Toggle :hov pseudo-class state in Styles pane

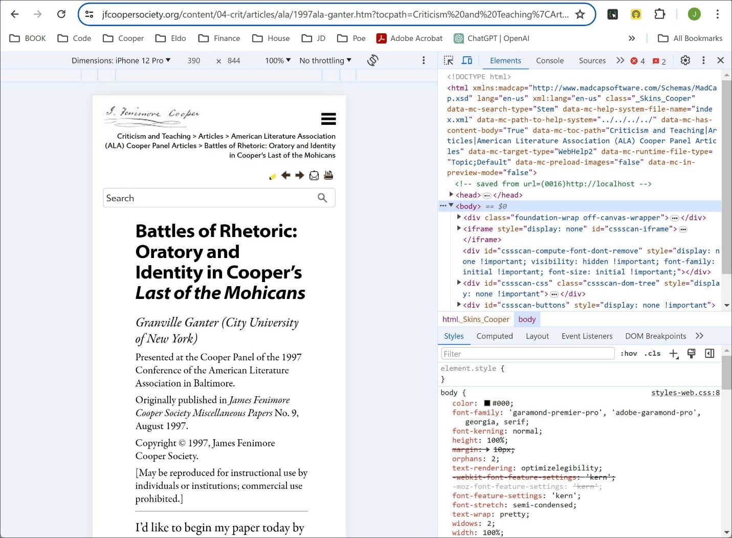(628, 353)
